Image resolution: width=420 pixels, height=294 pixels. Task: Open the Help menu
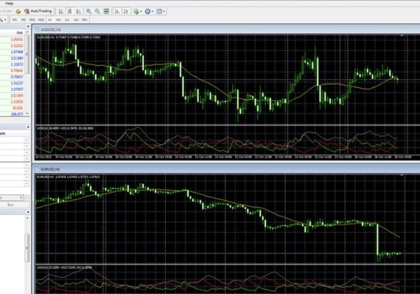point(9,3)
